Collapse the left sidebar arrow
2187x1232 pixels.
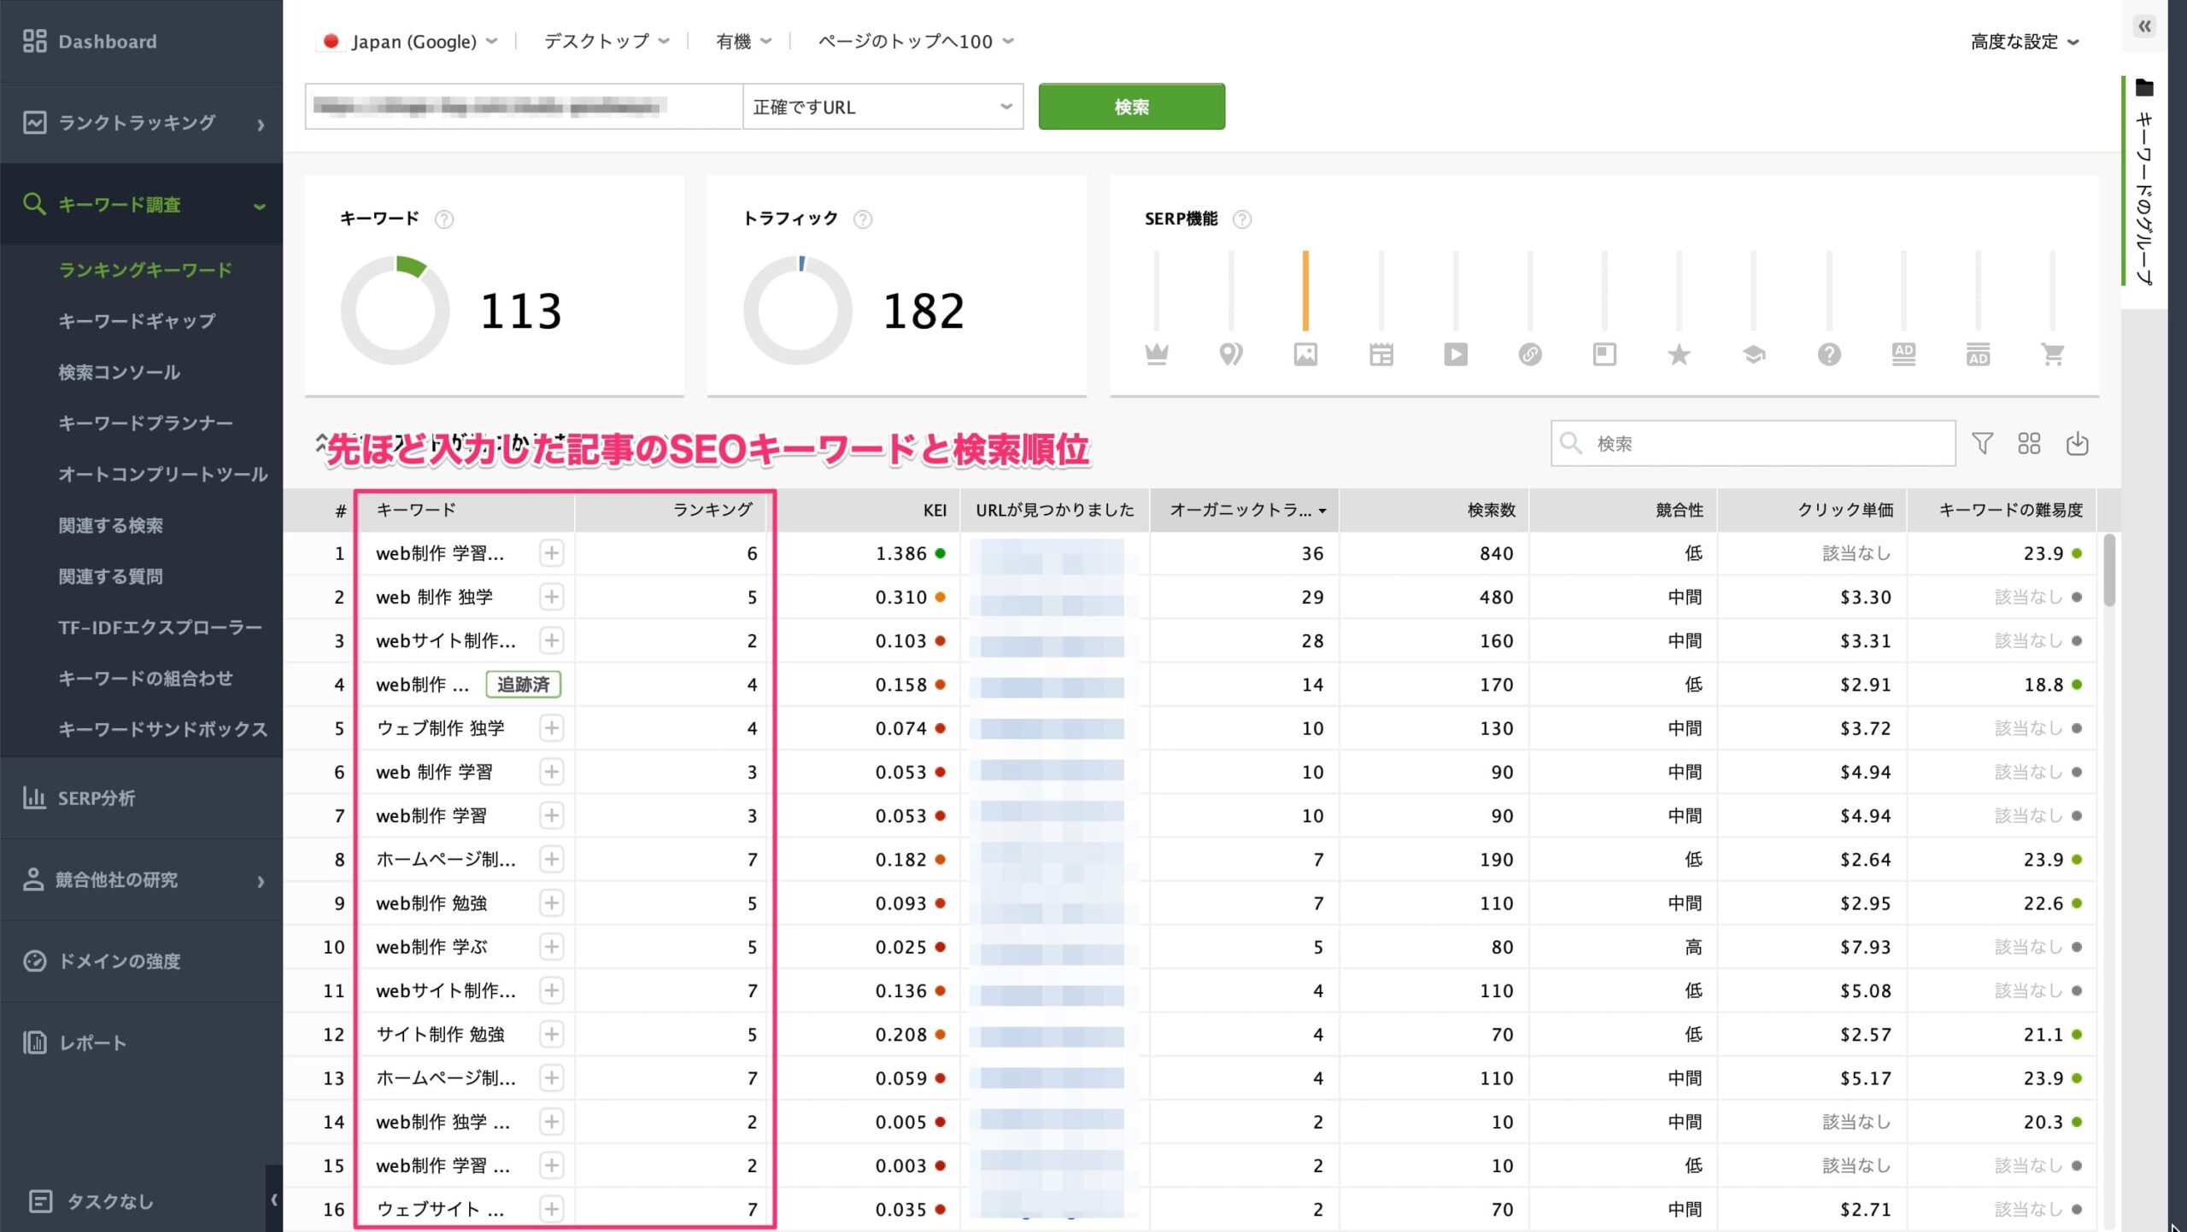(x=273, y=1199)
